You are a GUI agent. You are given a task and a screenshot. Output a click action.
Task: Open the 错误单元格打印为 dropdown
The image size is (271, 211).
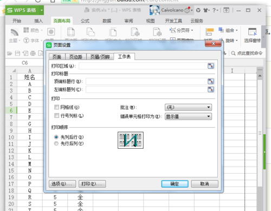tap(188, 116)
